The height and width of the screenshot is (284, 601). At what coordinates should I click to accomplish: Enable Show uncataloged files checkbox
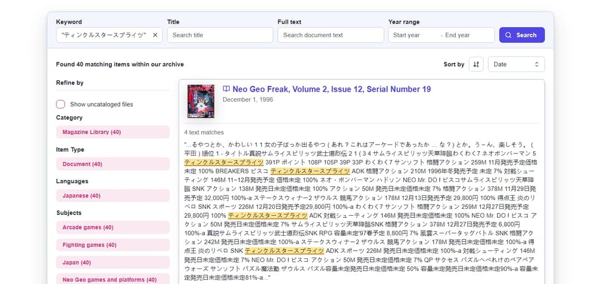61,104
